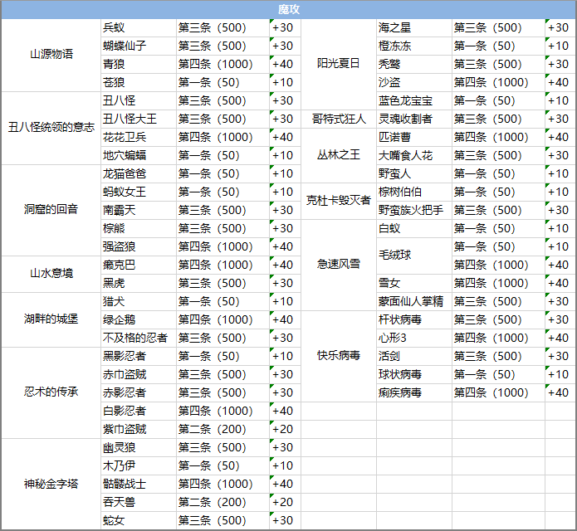577x531 pixels.
Task: Click the +20 value in 紫巾盗贼 row
Action: (x=284, y=429)
